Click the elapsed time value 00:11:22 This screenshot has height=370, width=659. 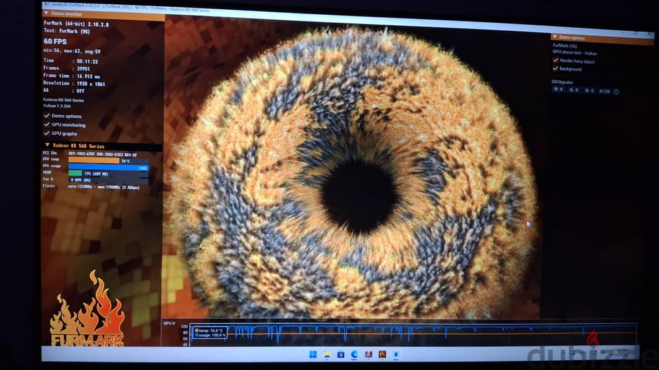point(87,61)
